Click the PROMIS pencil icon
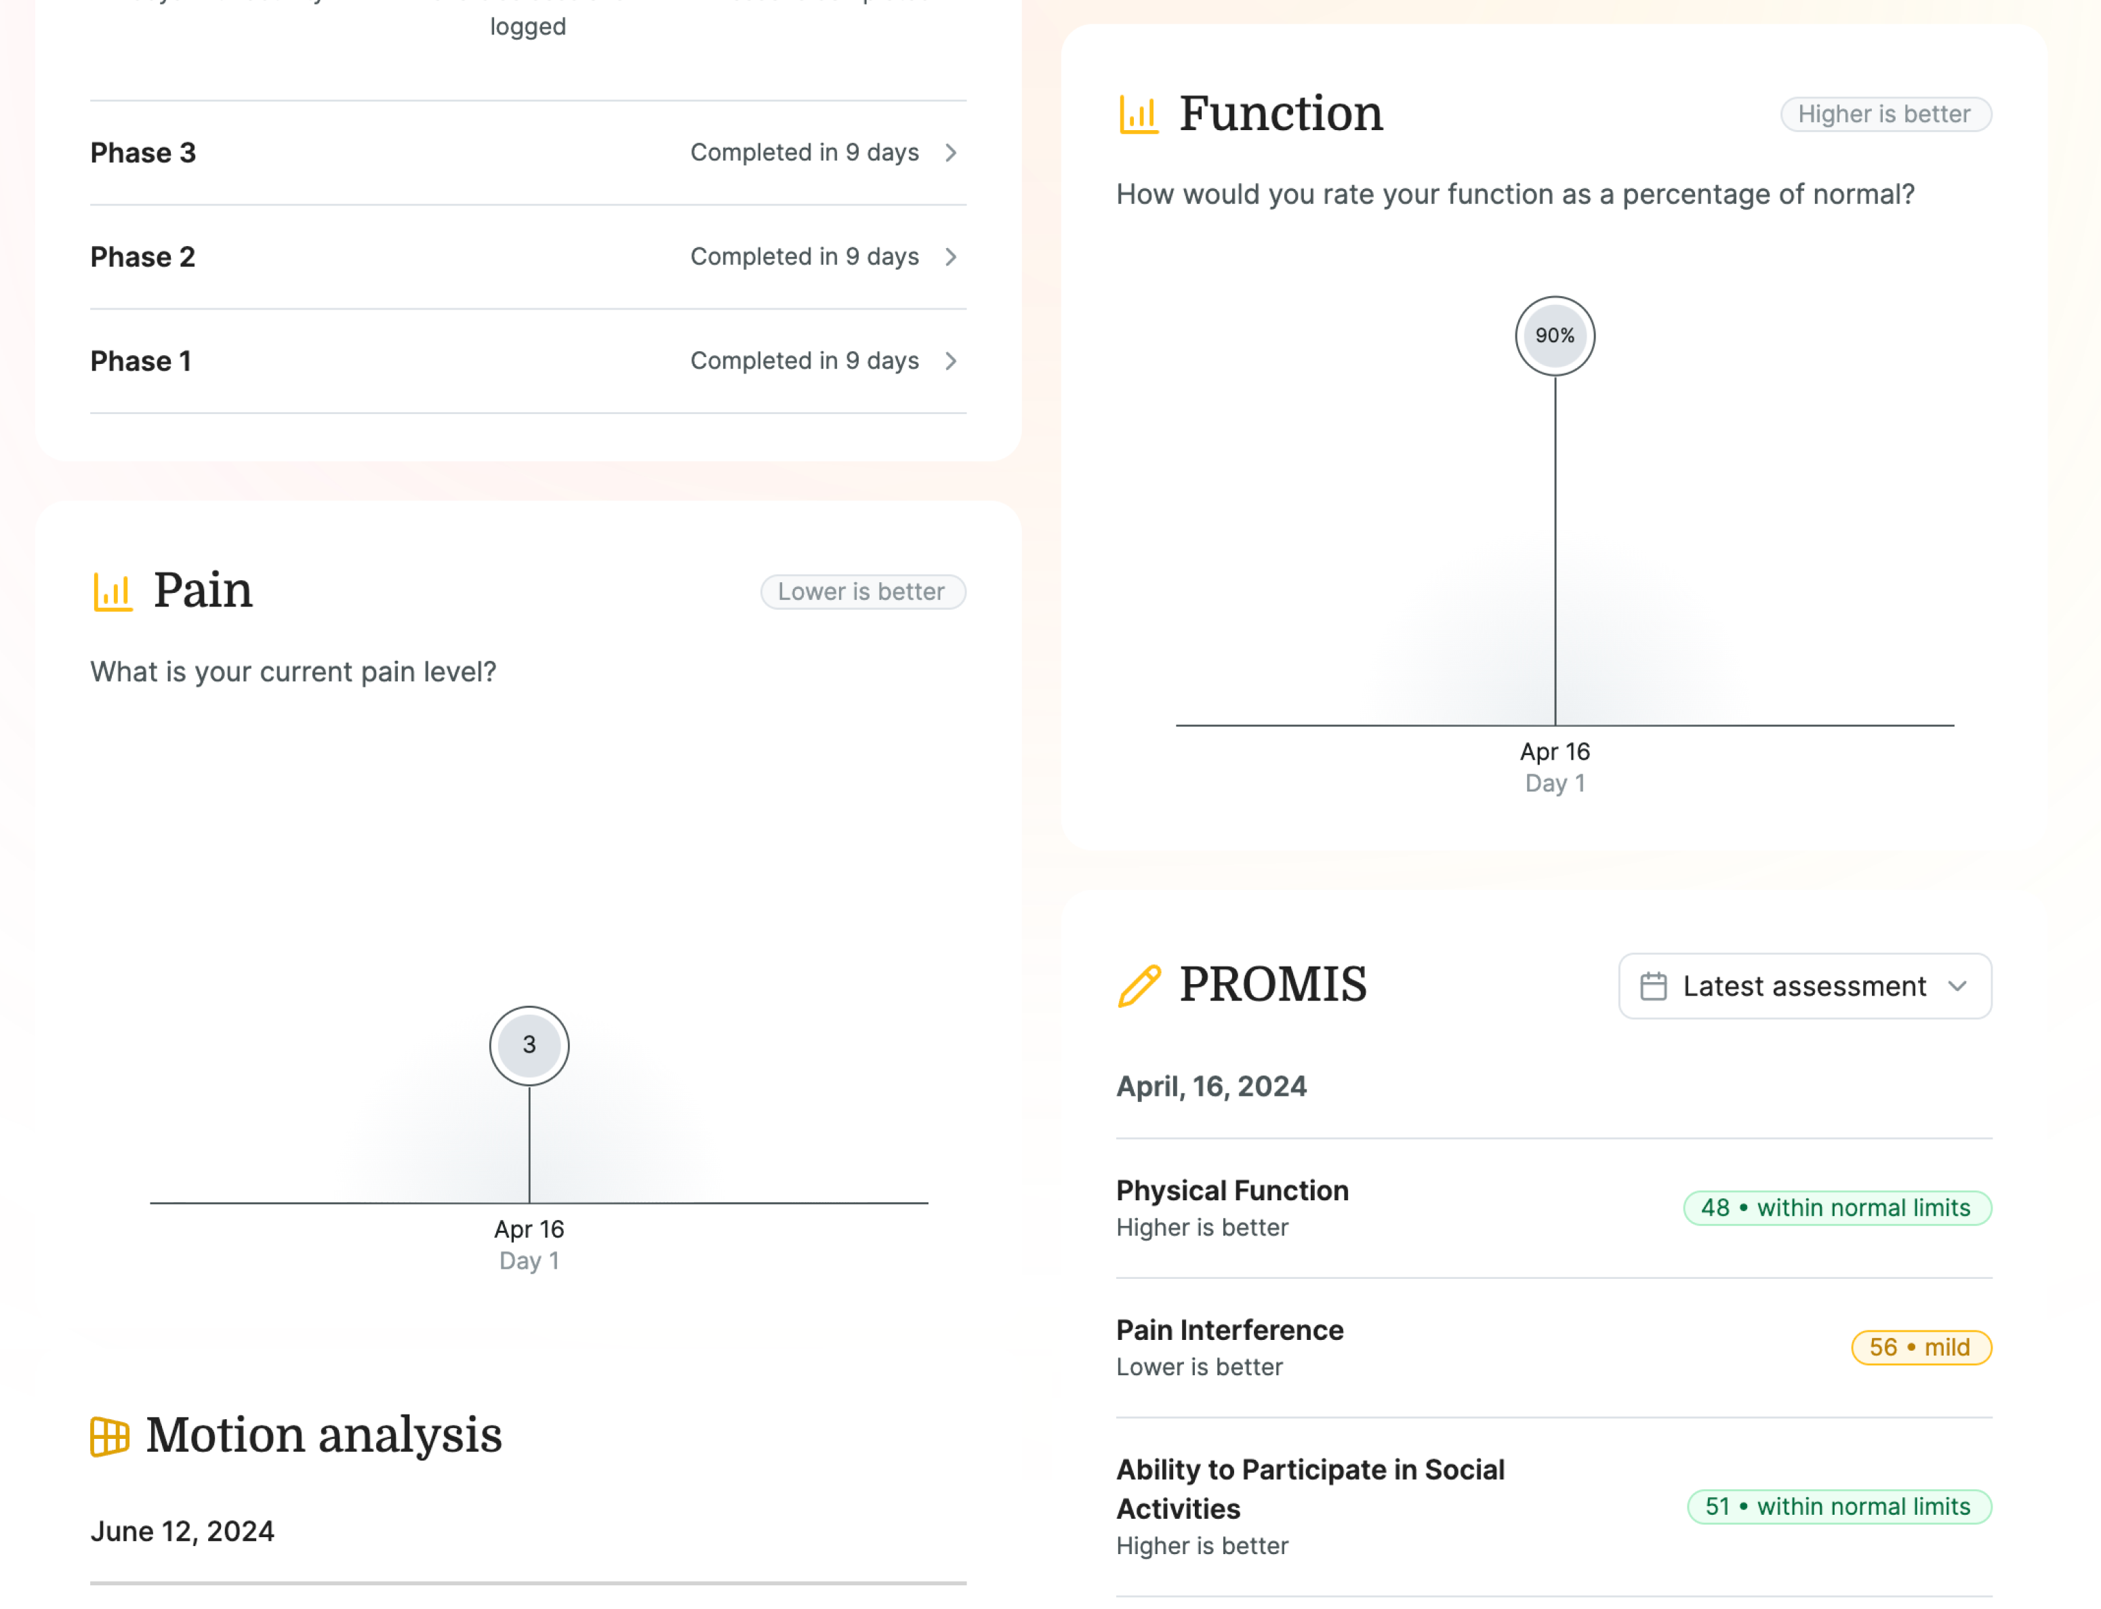This screenshot has width=2101, height=1609. (1139, 985)
